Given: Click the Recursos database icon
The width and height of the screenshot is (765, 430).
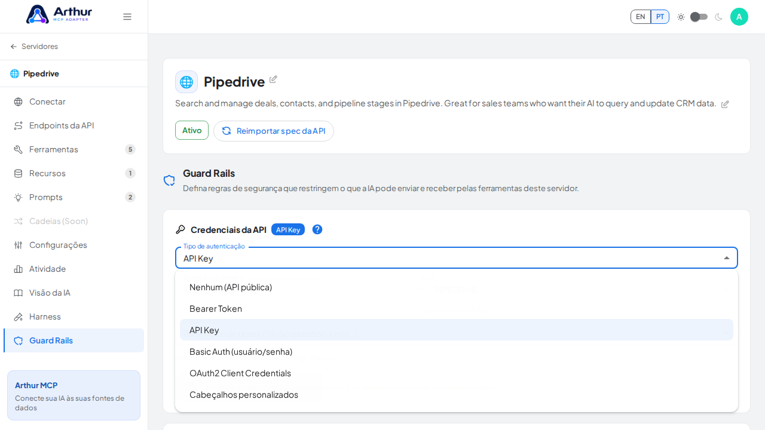Looking at the screenshot, I should click(19, 173).
